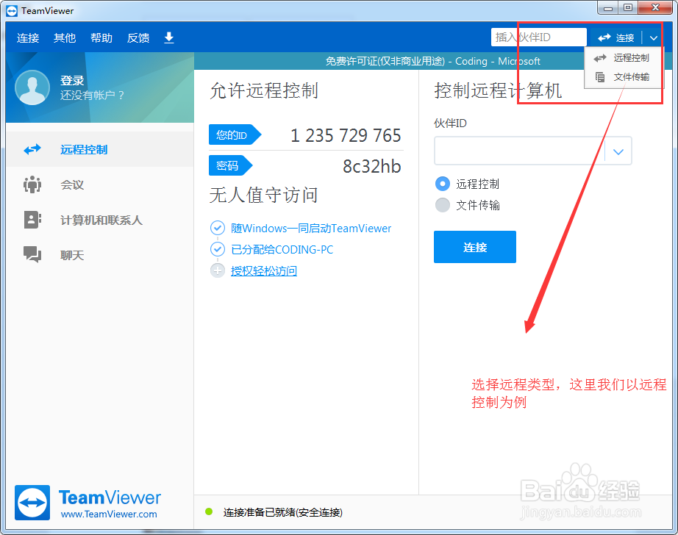Image resolution: width=678 pixels, height=535 pixels.
Task: Open the 计算机和联系人 sidebar tab
Action: (100, 220)
